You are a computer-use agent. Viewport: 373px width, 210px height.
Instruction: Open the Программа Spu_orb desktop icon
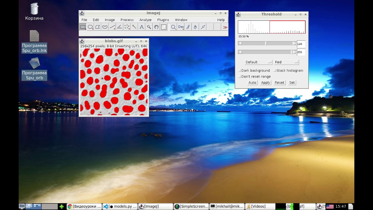pos(34,69)
